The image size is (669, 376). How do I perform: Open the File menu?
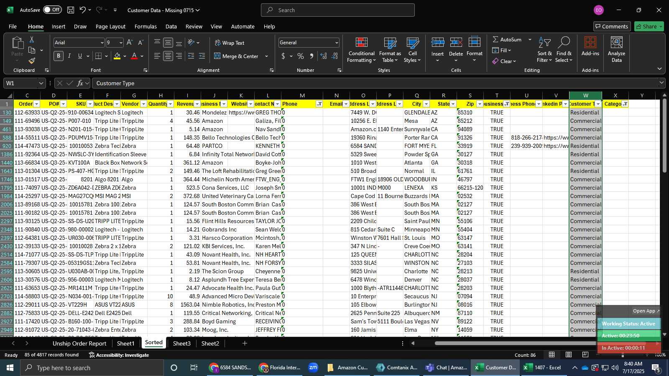13,26
